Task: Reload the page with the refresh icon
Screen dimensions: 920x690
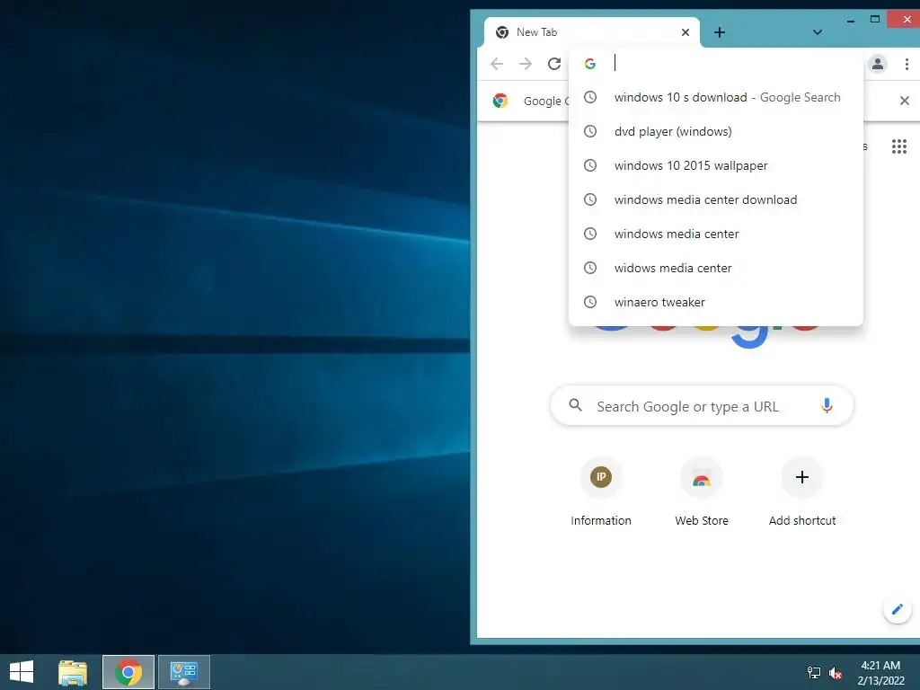Action: [x=553, y=64]
